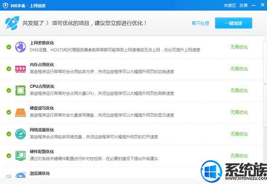This screenshot has height=184, width=267.
Task: Click the description under 网络流量优化
Action: point(94,137)
